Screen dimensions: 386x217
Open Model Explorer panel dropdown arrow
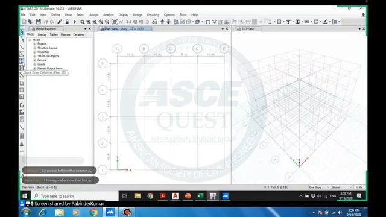86,29
